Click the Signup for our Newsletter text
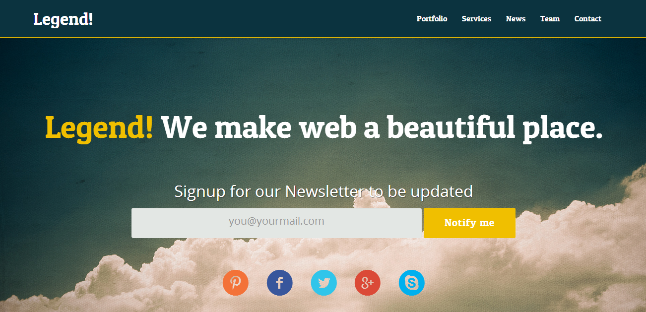This screenshot has width=646, height=312. coord(323,191)
